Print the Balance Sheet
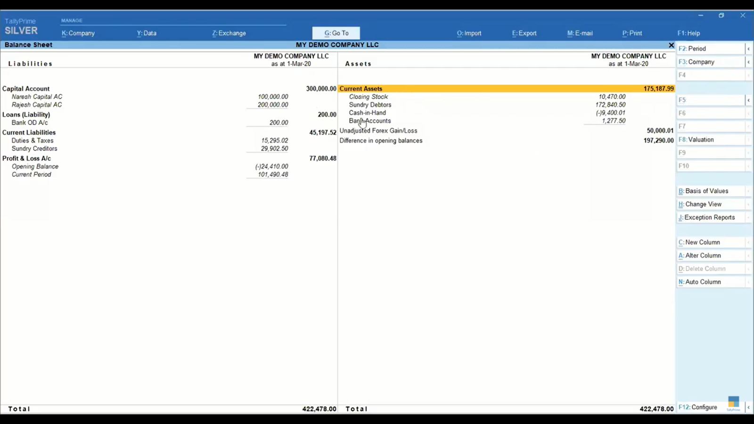 pyautogui.click(x=631, y=33)
